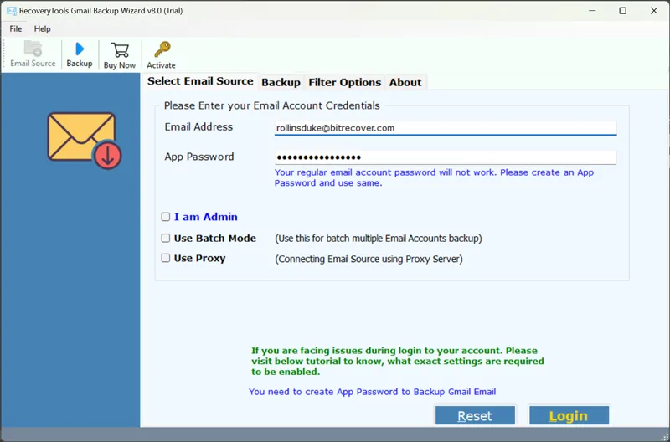Viewport: 670px width, 442px height.
Task: Minimize the Gmail Backup Wizard window
Action: point(592,11)
